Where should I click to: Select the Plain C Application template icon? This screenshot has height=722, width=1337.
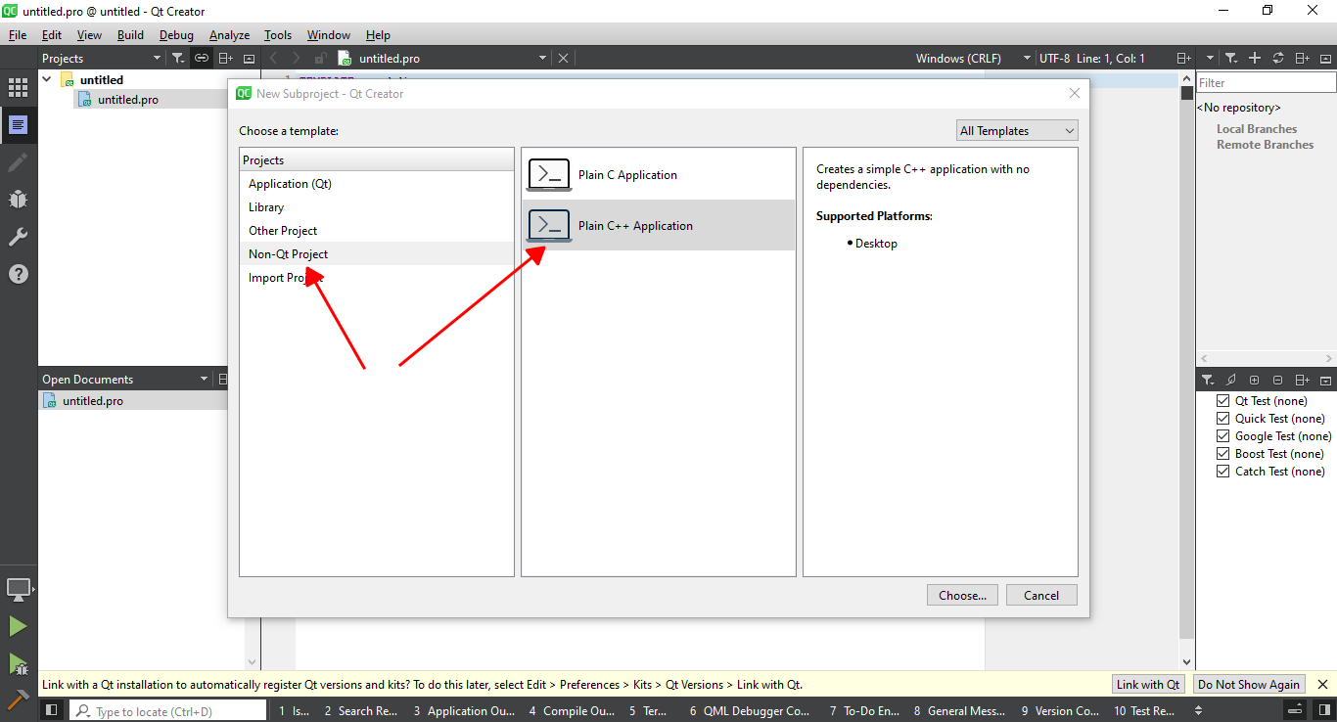[549, 175]
